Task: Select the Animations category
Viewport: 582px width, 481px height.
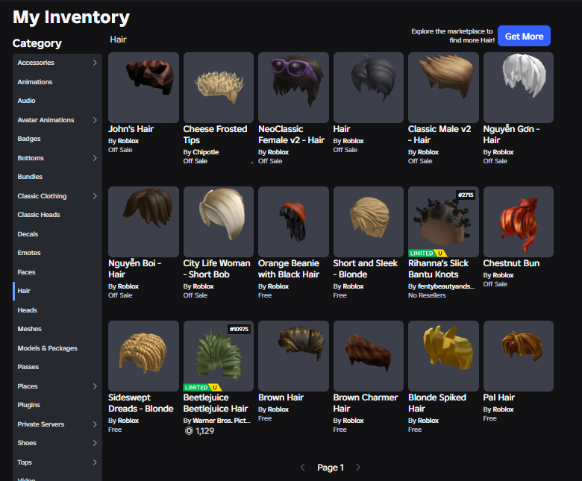Action: [57, 82]
